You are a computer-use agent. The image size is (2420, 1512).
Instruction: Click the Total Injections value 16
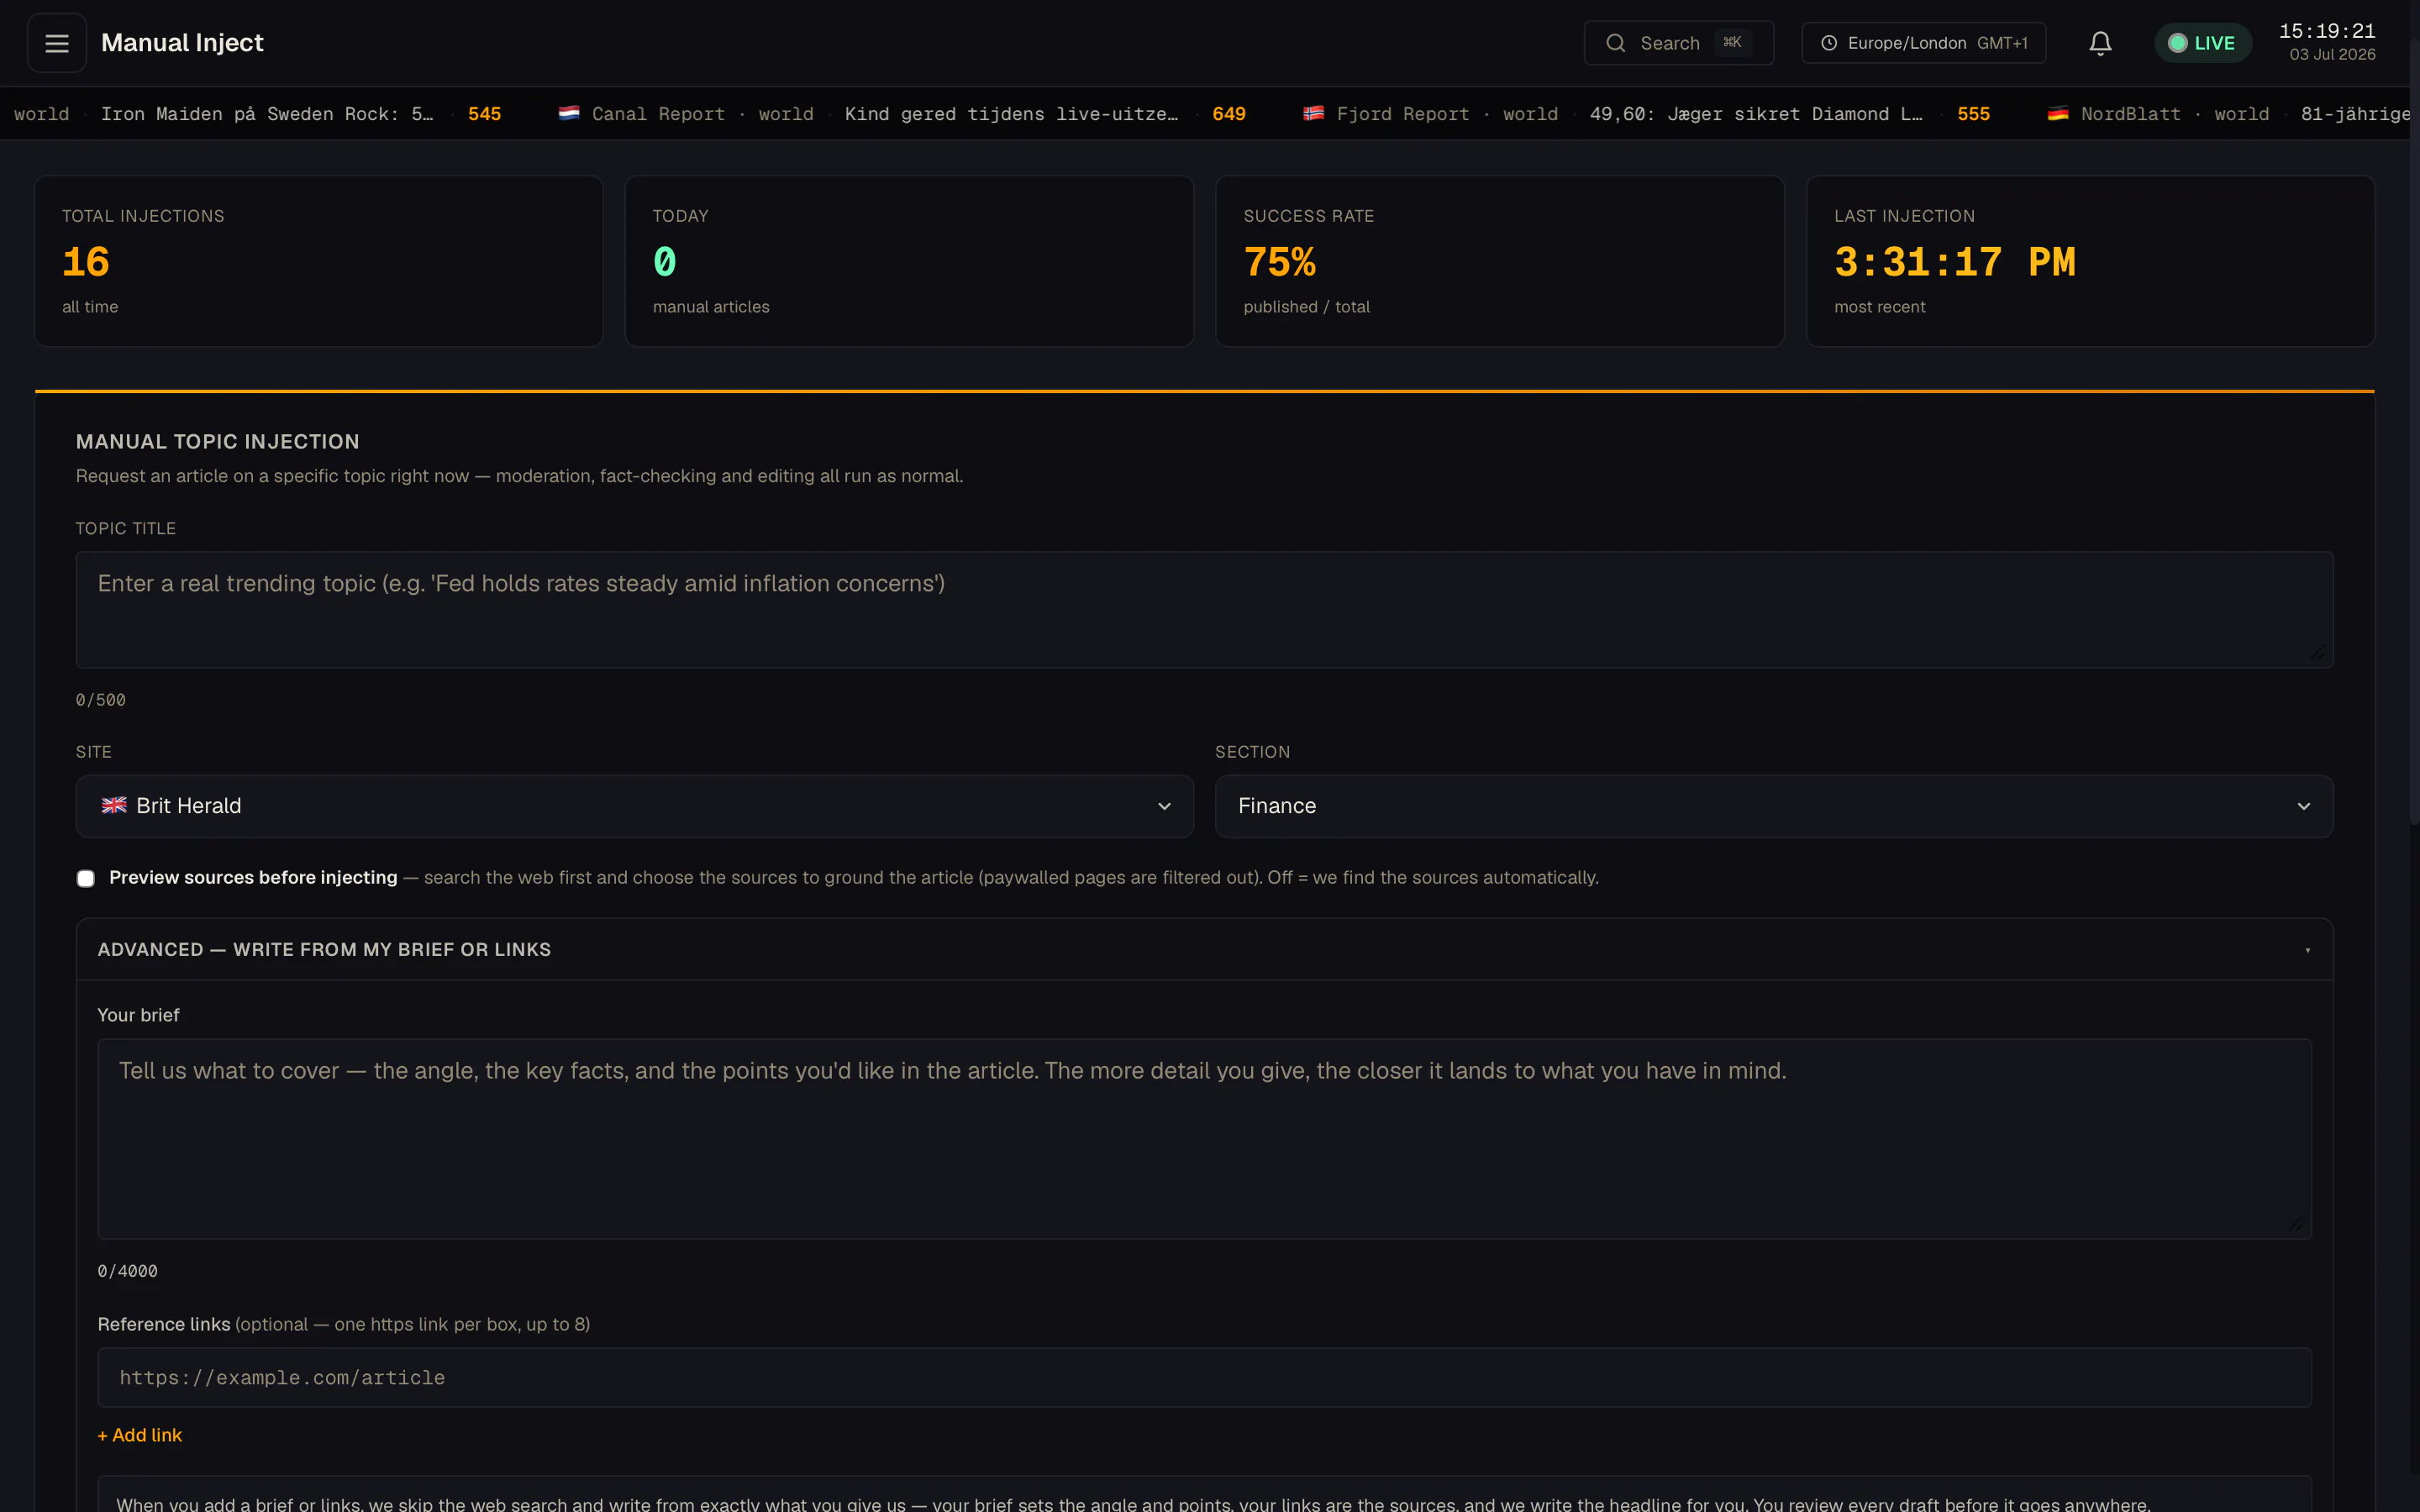pos(86,263)
